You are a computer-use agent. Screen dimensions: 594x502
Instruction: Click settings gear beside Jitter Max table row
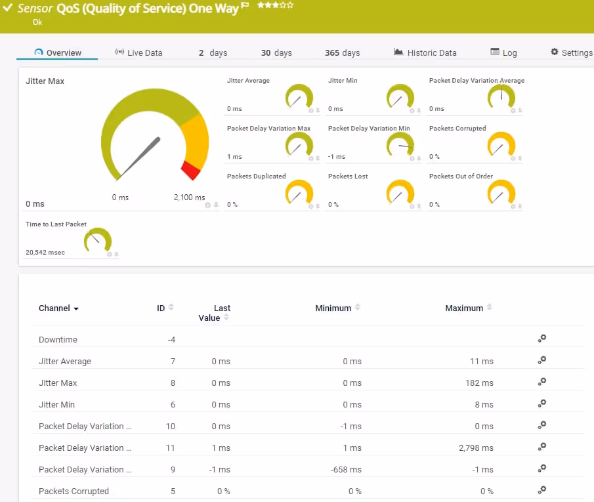point(542,382)
